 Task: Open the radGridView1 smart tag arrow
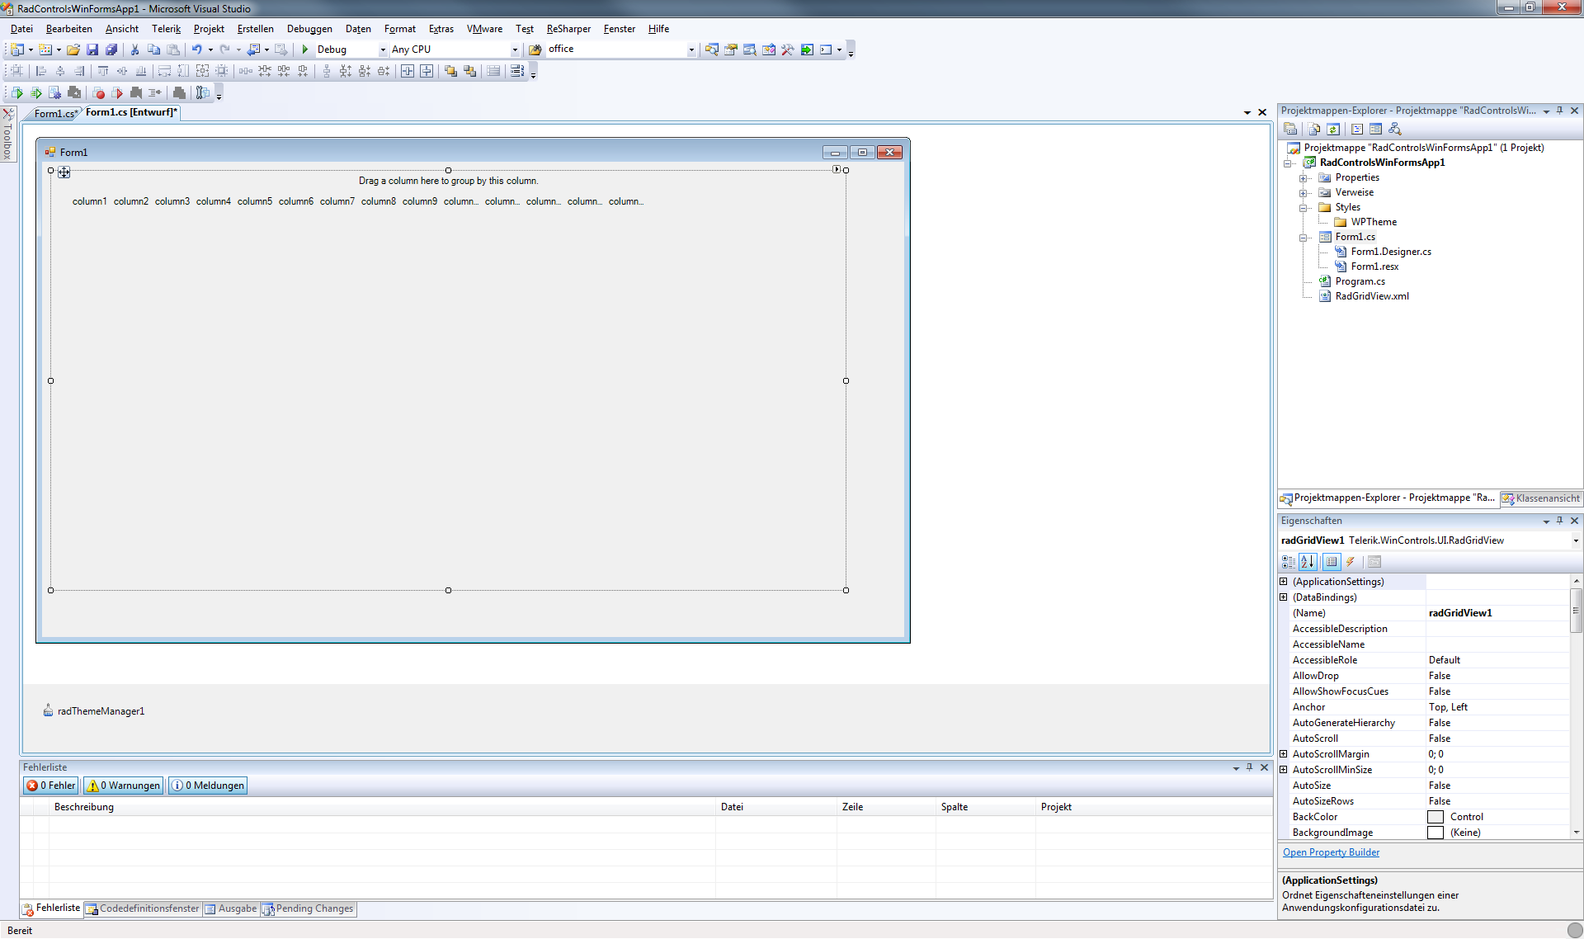tap(837, 169)
